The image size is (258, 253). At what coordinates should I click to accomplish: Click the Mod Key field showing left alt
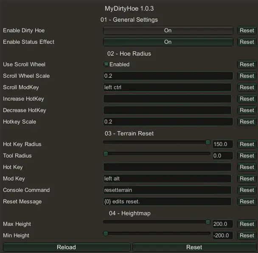click(x=167, y=179)
